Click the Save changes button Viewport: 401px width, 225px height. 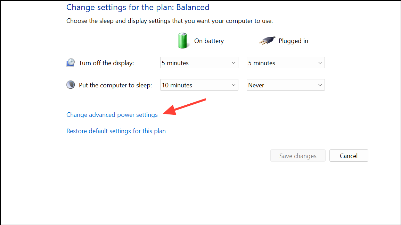[x=297, y=155]
